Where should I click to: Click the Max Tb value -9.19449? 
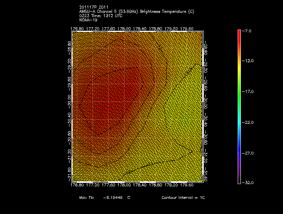tap(112, 198)
